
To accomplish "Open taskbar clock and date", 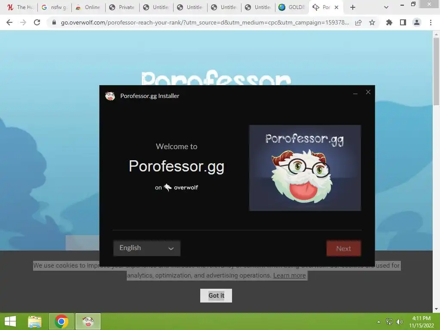I will tap(421, 321).
